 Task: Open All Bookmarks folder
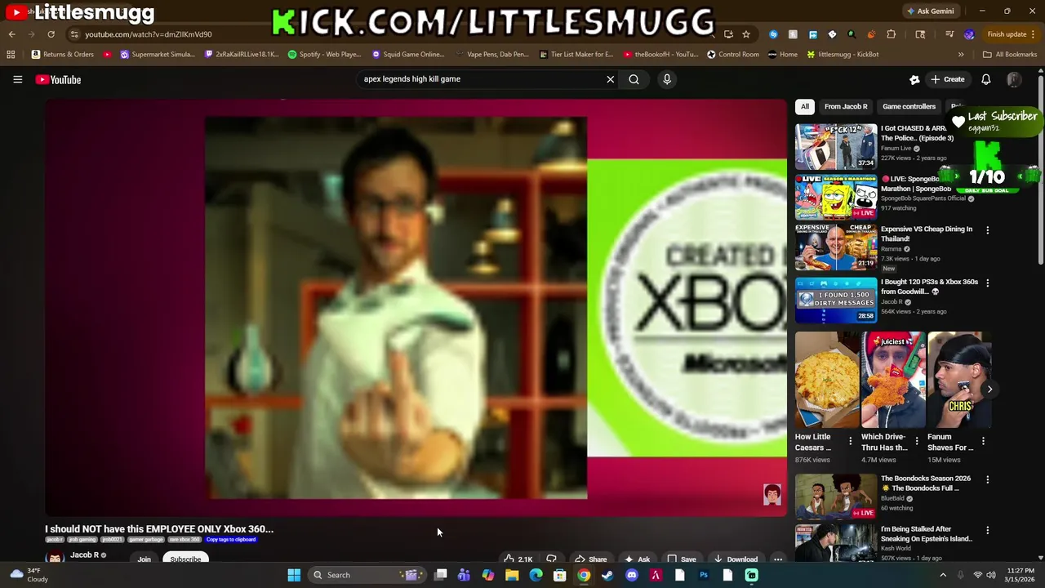pyautogui.click(x=1010, y=54)
